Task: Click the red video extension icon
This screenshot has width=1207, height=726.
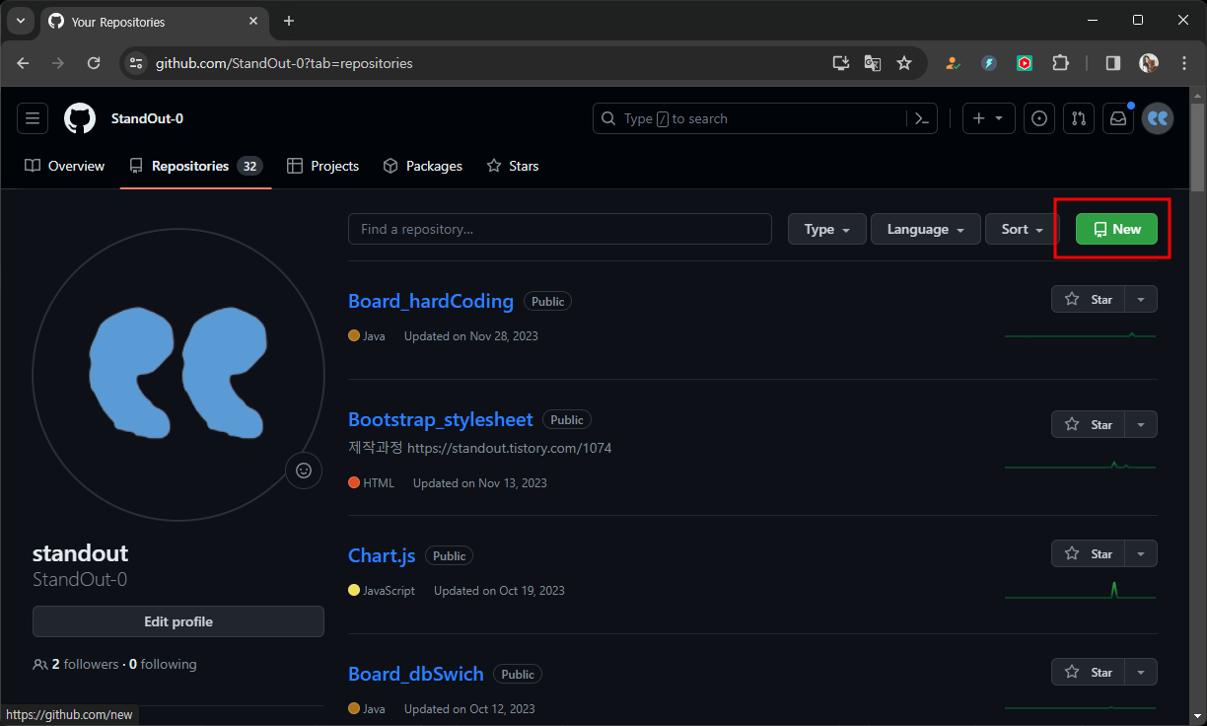Action: click(1025, 63)
